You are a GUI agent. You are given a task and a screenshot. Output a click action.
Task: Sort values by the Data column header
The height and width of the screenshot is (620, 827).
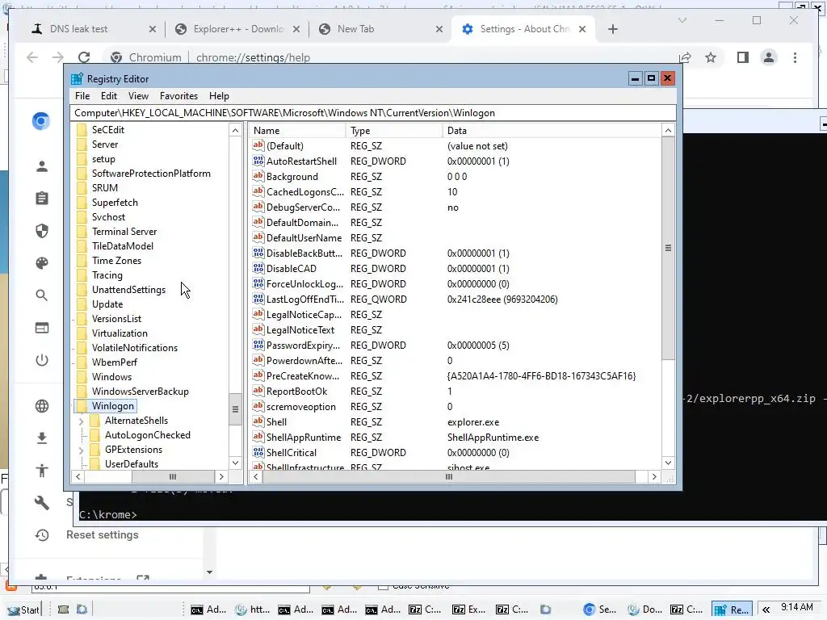coord(552,130)
